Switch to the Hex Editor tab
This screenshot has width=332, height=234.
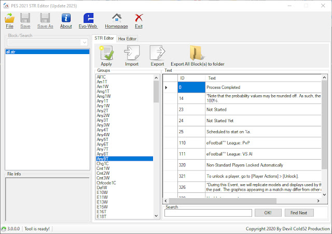click(x=127, y=39)
